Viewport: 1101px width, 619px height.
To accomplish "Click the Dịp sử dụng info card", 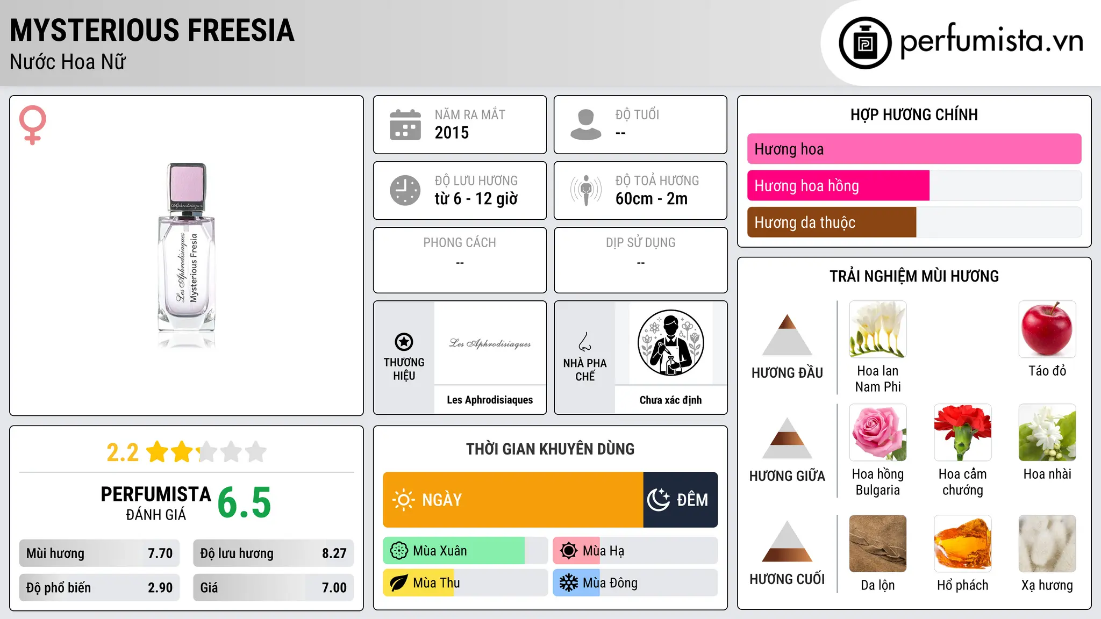I will pos(641,260).
